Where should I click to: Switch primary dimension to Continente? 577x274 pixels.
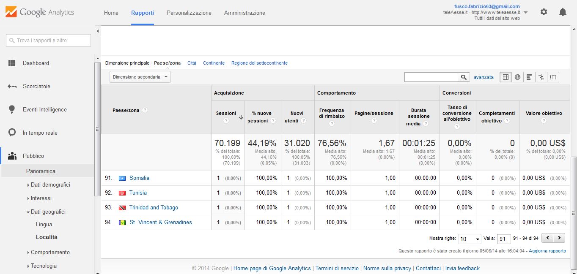point(214,63)
